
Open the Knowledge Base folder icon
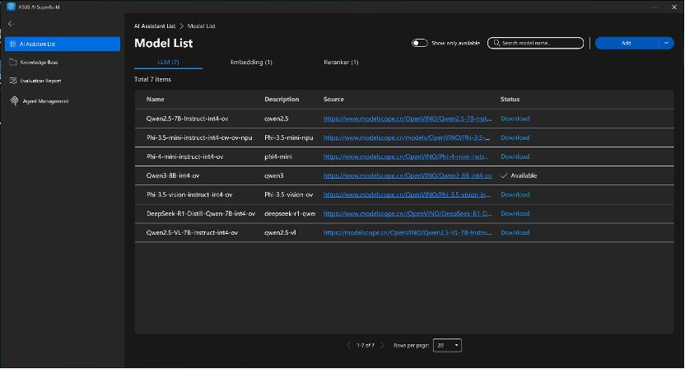pyautogui.click(x=12, y=62)
